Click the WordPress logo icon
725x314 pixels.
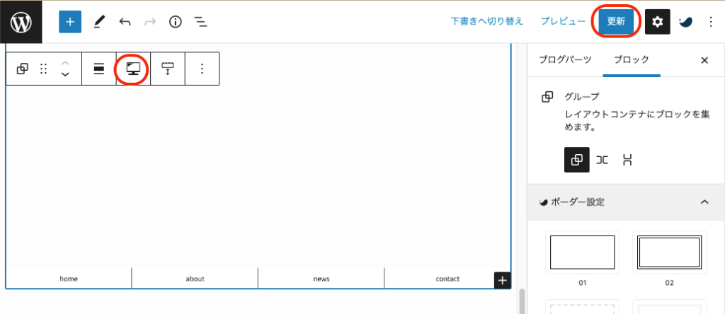[21, 22]
